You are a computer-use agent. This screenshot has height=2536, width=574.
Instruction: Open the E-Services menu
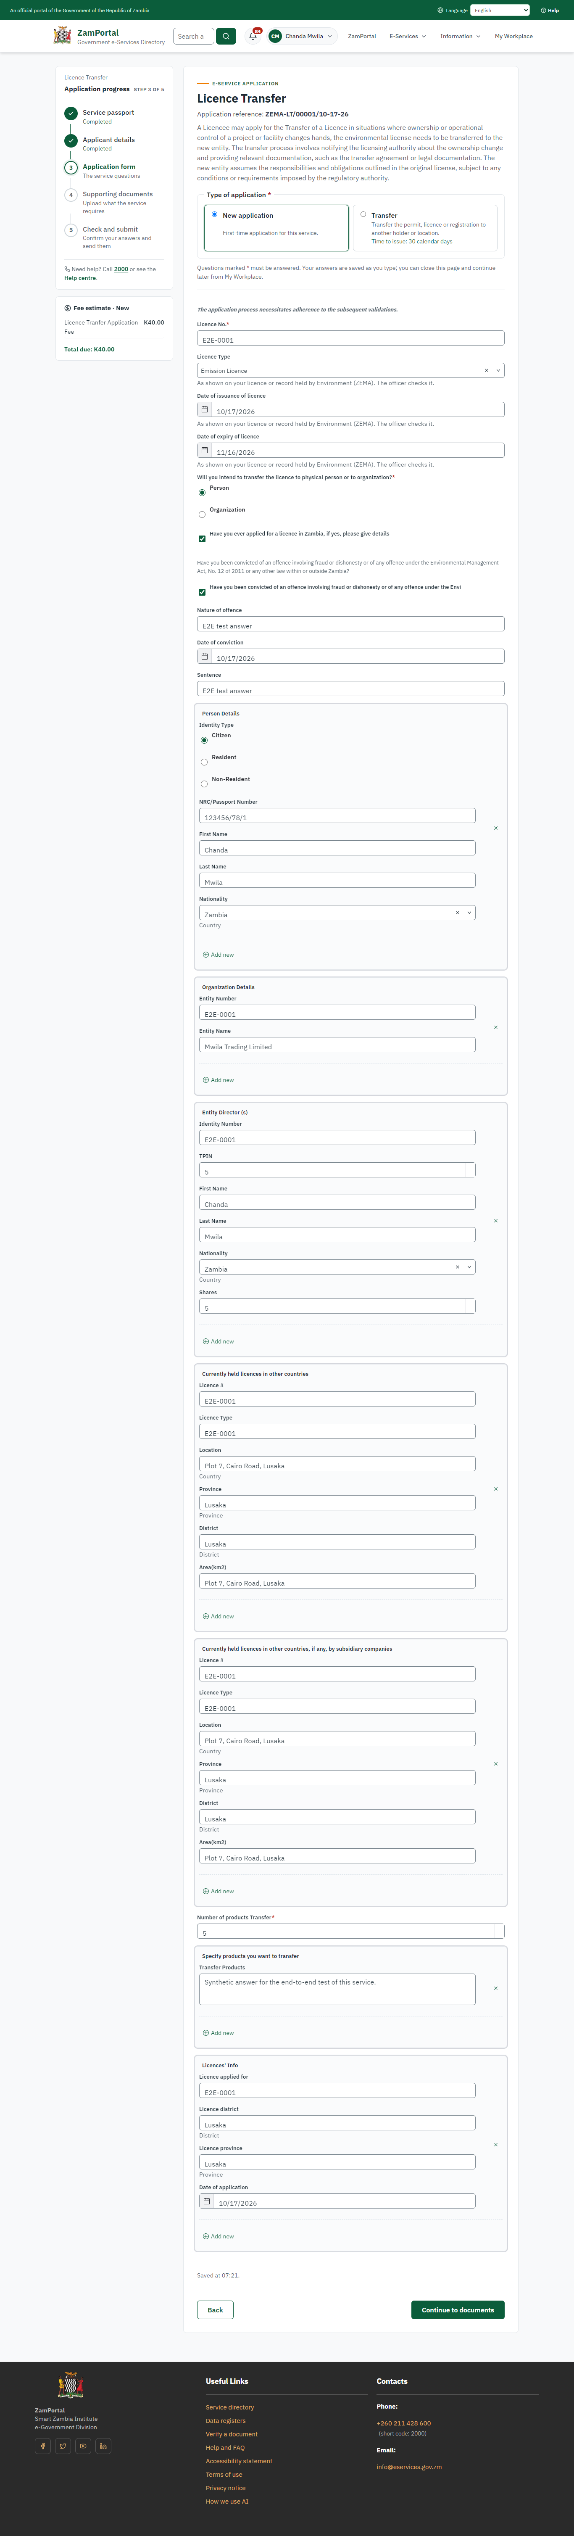[x=408, y=37]
